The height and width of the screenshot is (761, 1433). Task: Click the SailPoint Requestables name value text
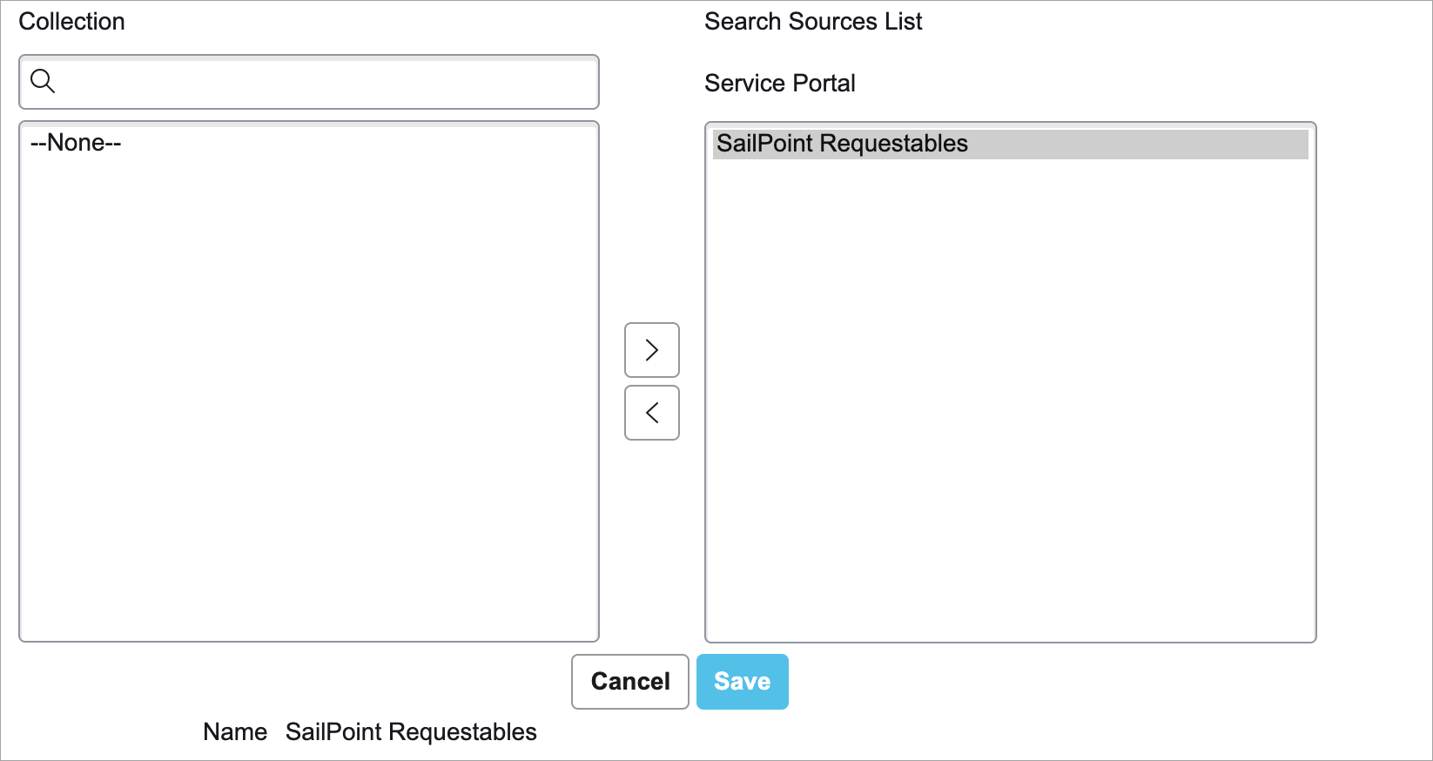(411, 732)
